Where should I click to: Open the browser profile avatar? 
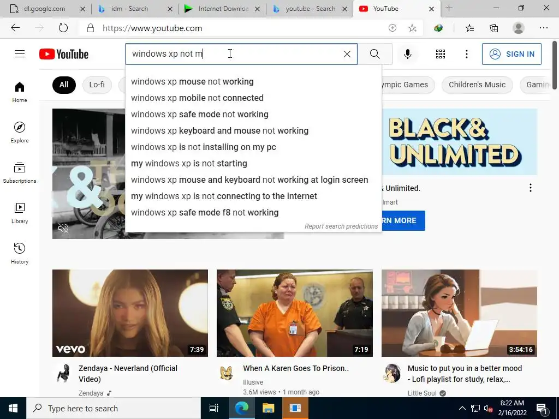(x=518, y=28)
